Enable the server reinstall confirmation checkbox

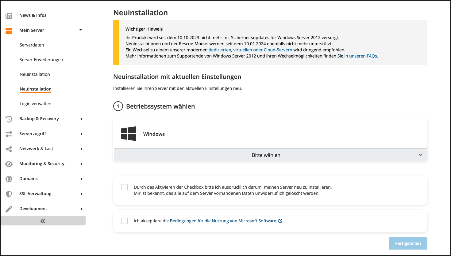[x=124, y=187]
